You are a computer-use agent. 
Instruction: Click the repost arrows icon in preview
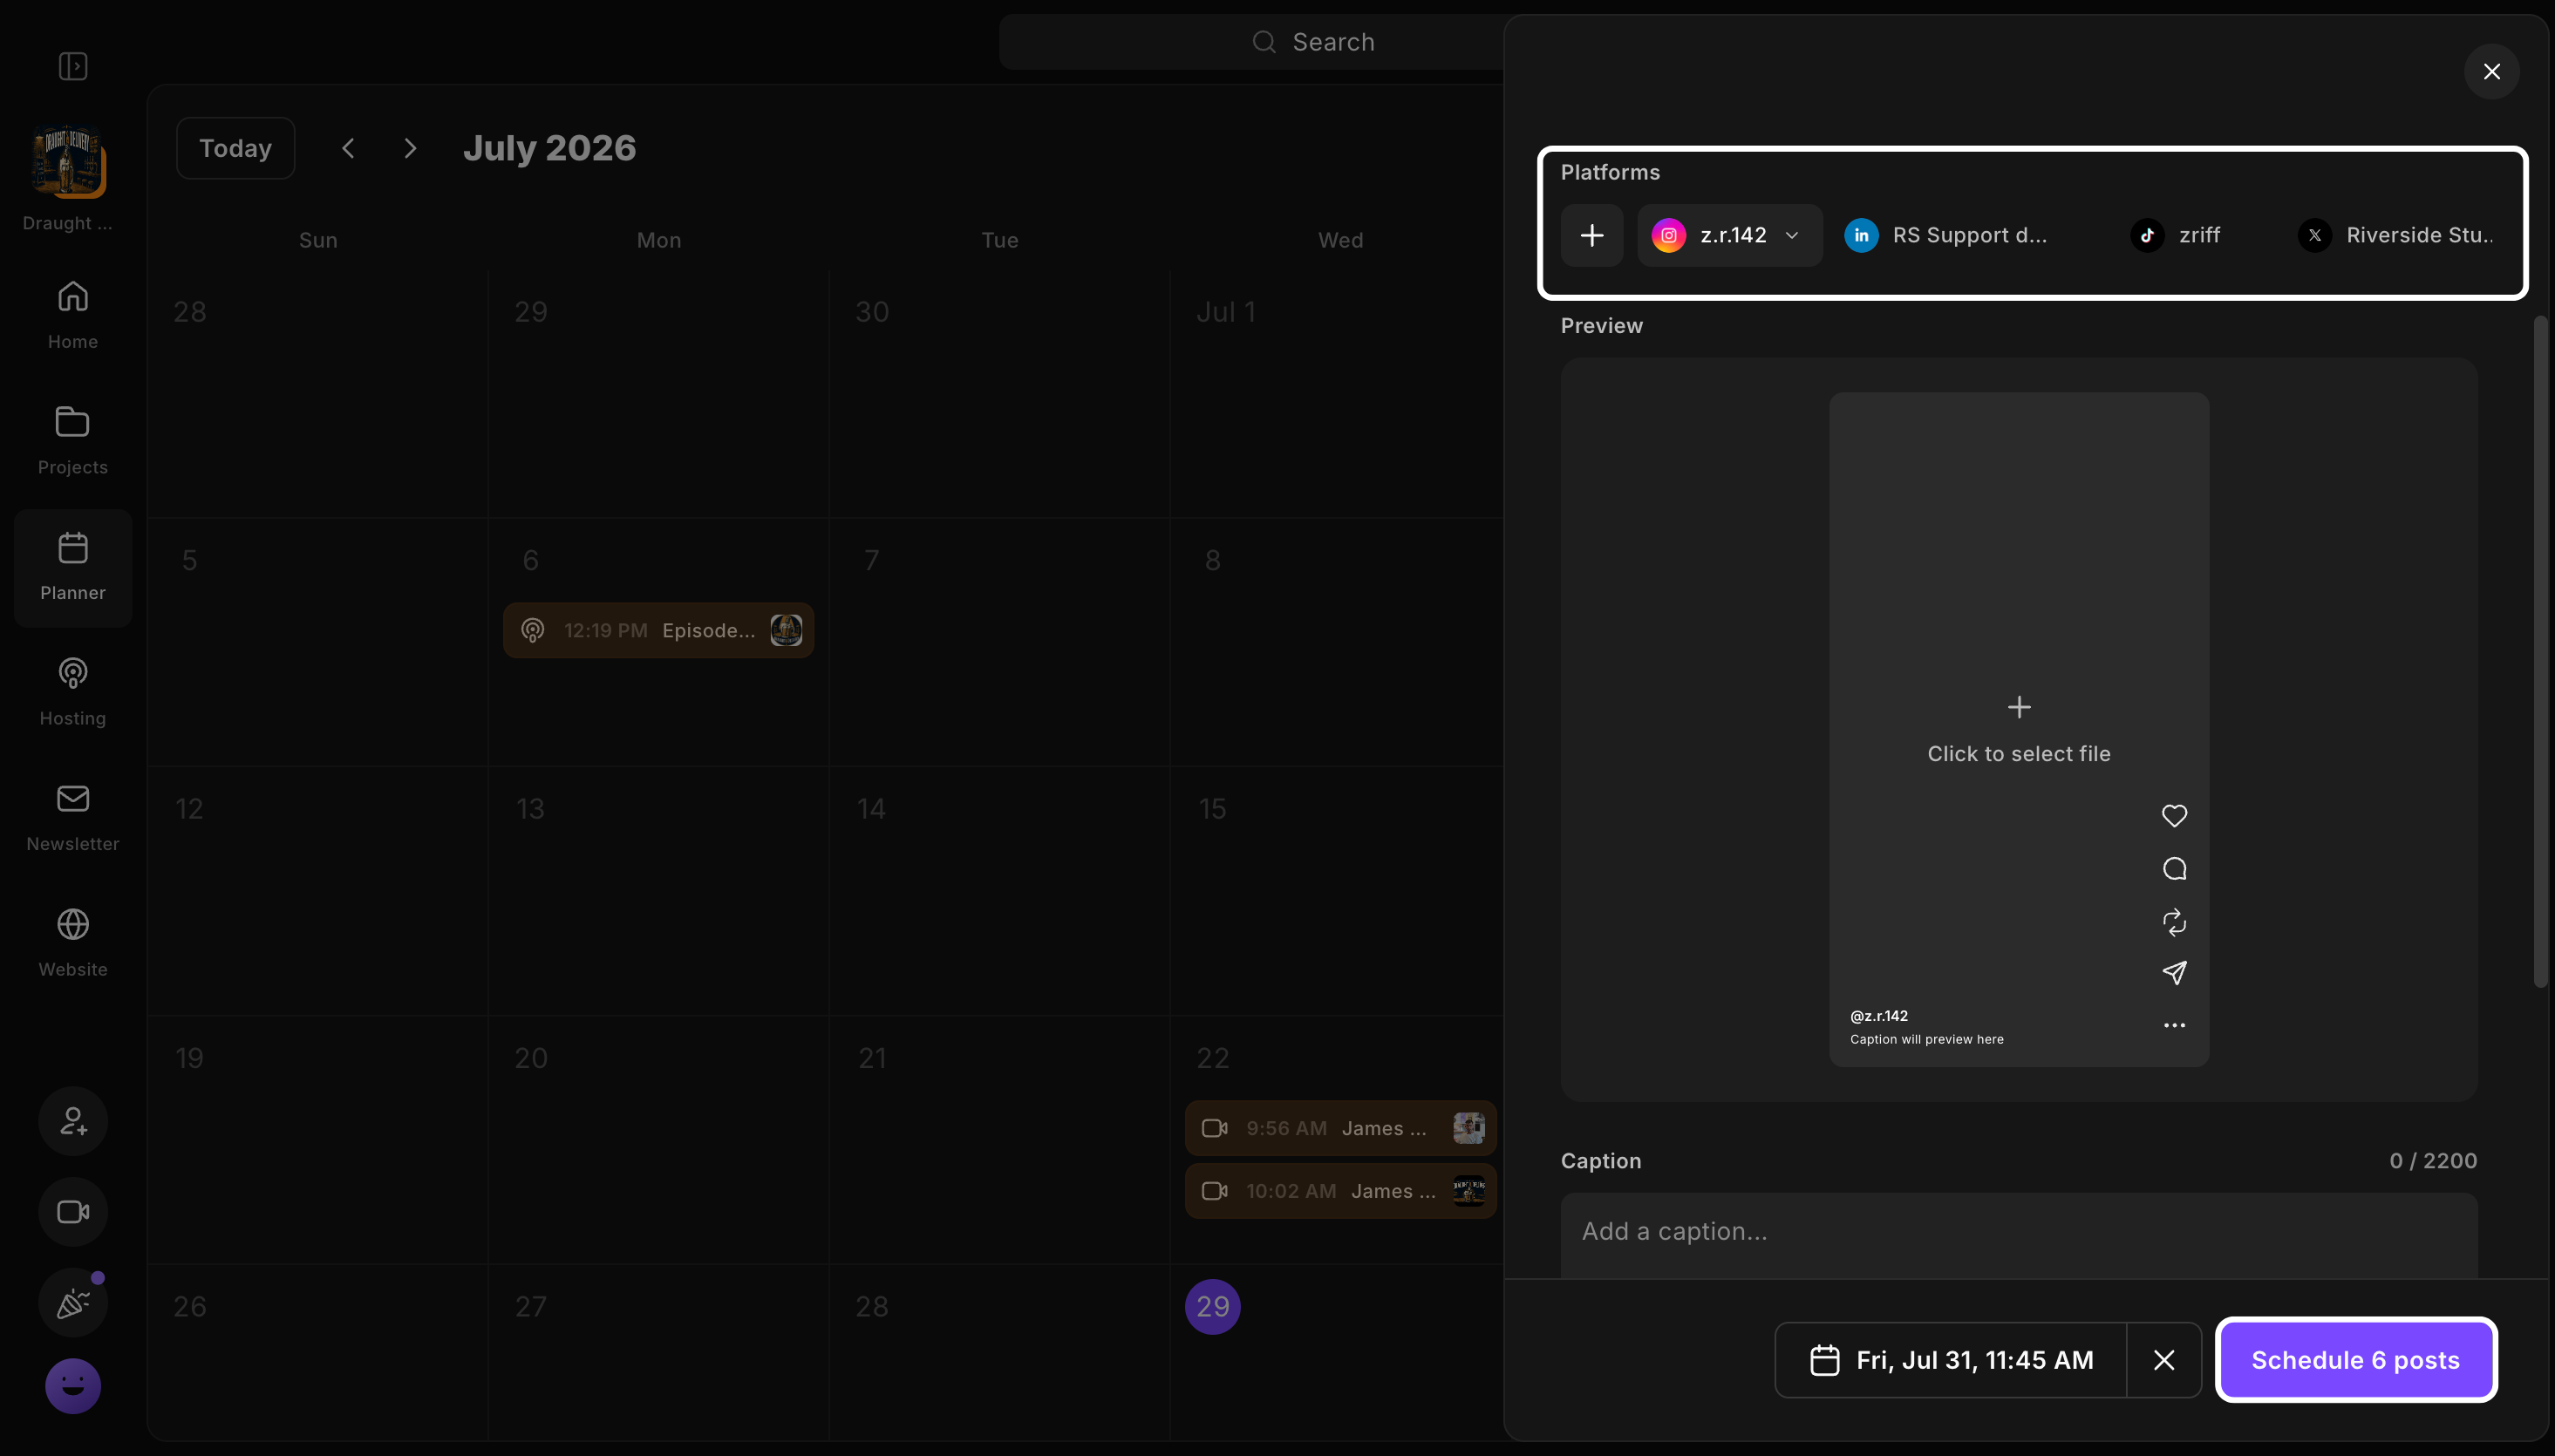click(2174, 922)
